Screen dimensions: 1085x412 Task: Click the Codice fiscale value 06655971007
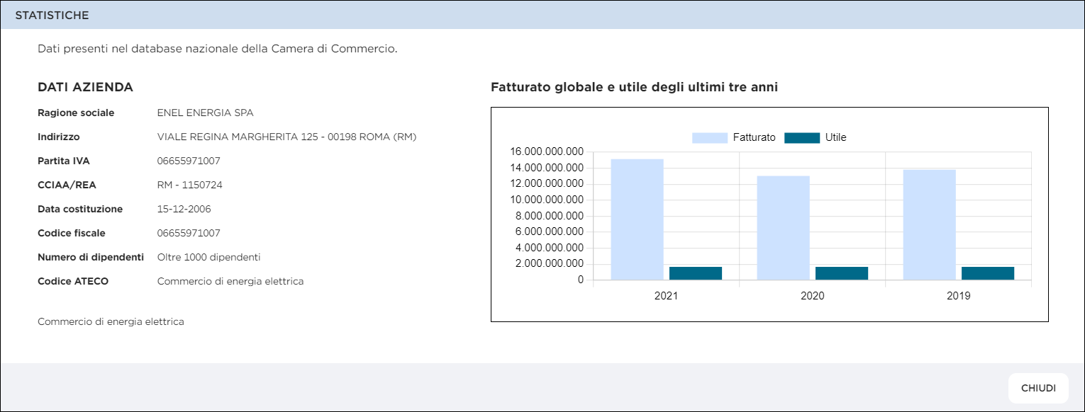tap(189, 233)
